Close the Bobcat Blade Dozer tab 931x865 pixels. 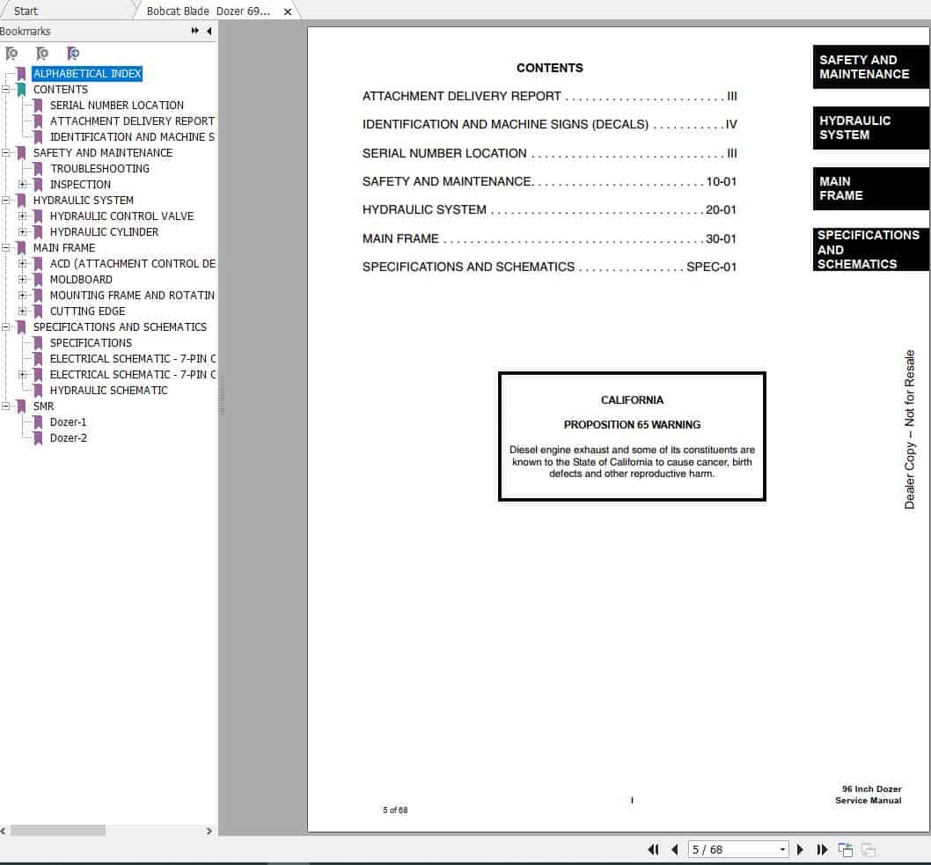tap(288, 11)
